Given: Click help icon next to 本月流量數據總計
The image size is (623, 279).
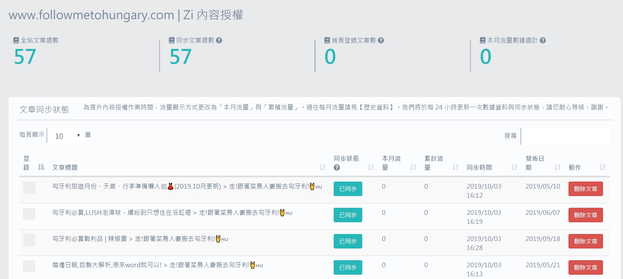Looking at the screenshot, I should (543, 40).
